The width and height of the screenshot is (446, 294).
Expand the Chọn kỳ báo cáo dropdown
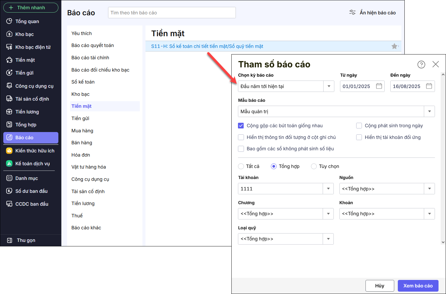[x=329, y=86]
